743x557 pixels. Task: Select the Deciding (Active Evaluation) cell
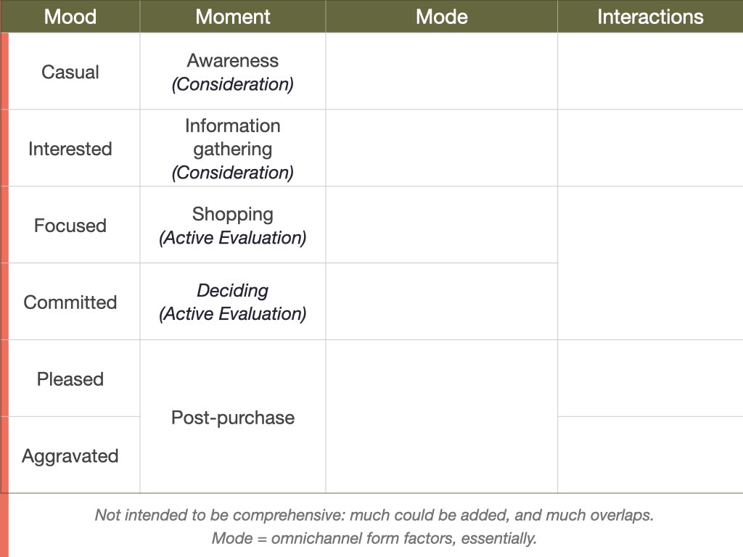pyautogui.click(x=233, y=302)
